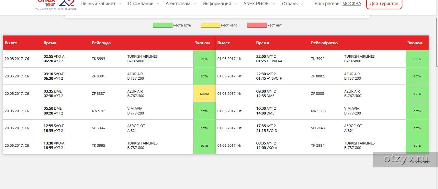Click departure time 03:35 DME
The image size is (438, 189).
53,91
